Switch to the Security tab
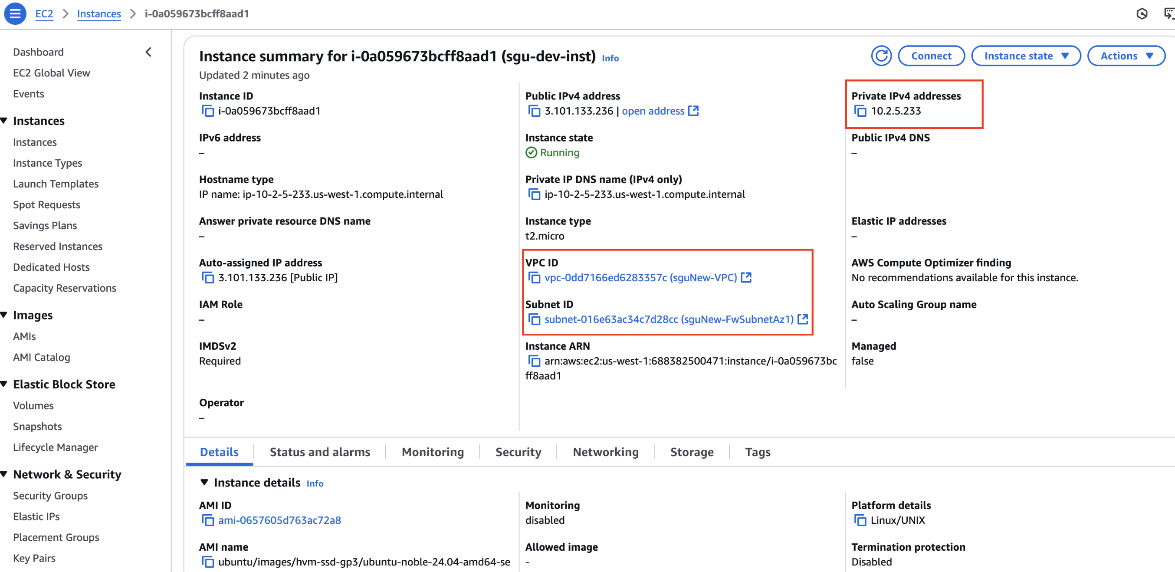Viewport: 1175px width, 572px height. [518, 452]
